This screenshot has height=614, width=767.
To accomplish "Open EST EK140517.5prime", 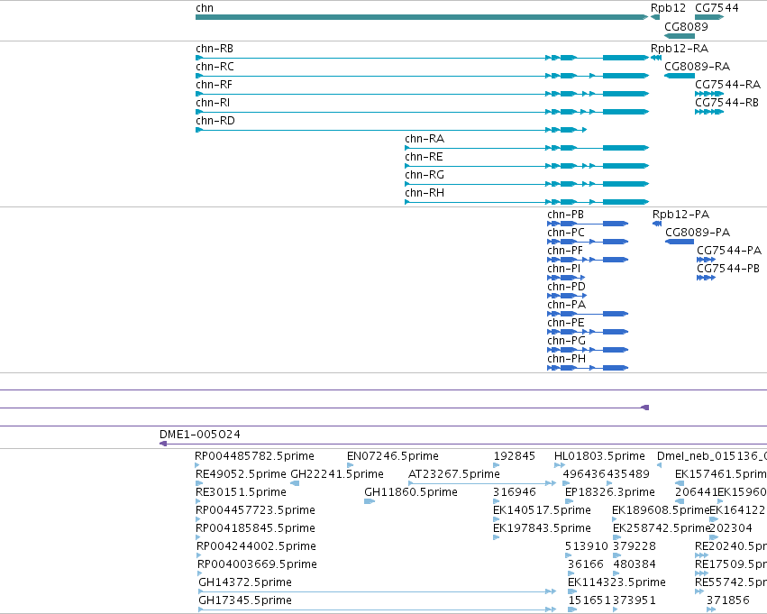I will coord(542,511).
